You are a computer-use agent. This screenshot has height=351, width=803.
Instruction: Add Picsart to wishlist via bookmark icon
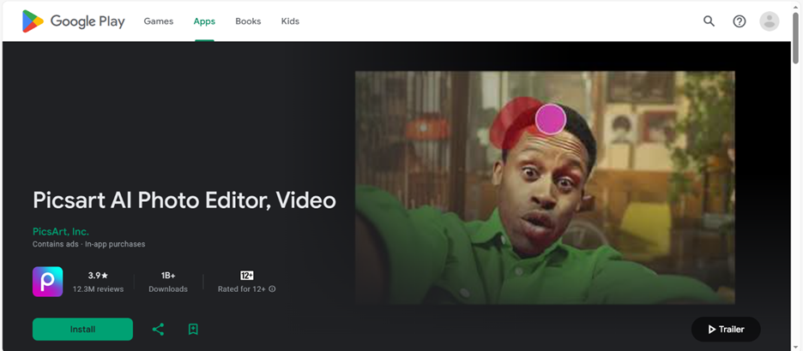tap(193, 329)
